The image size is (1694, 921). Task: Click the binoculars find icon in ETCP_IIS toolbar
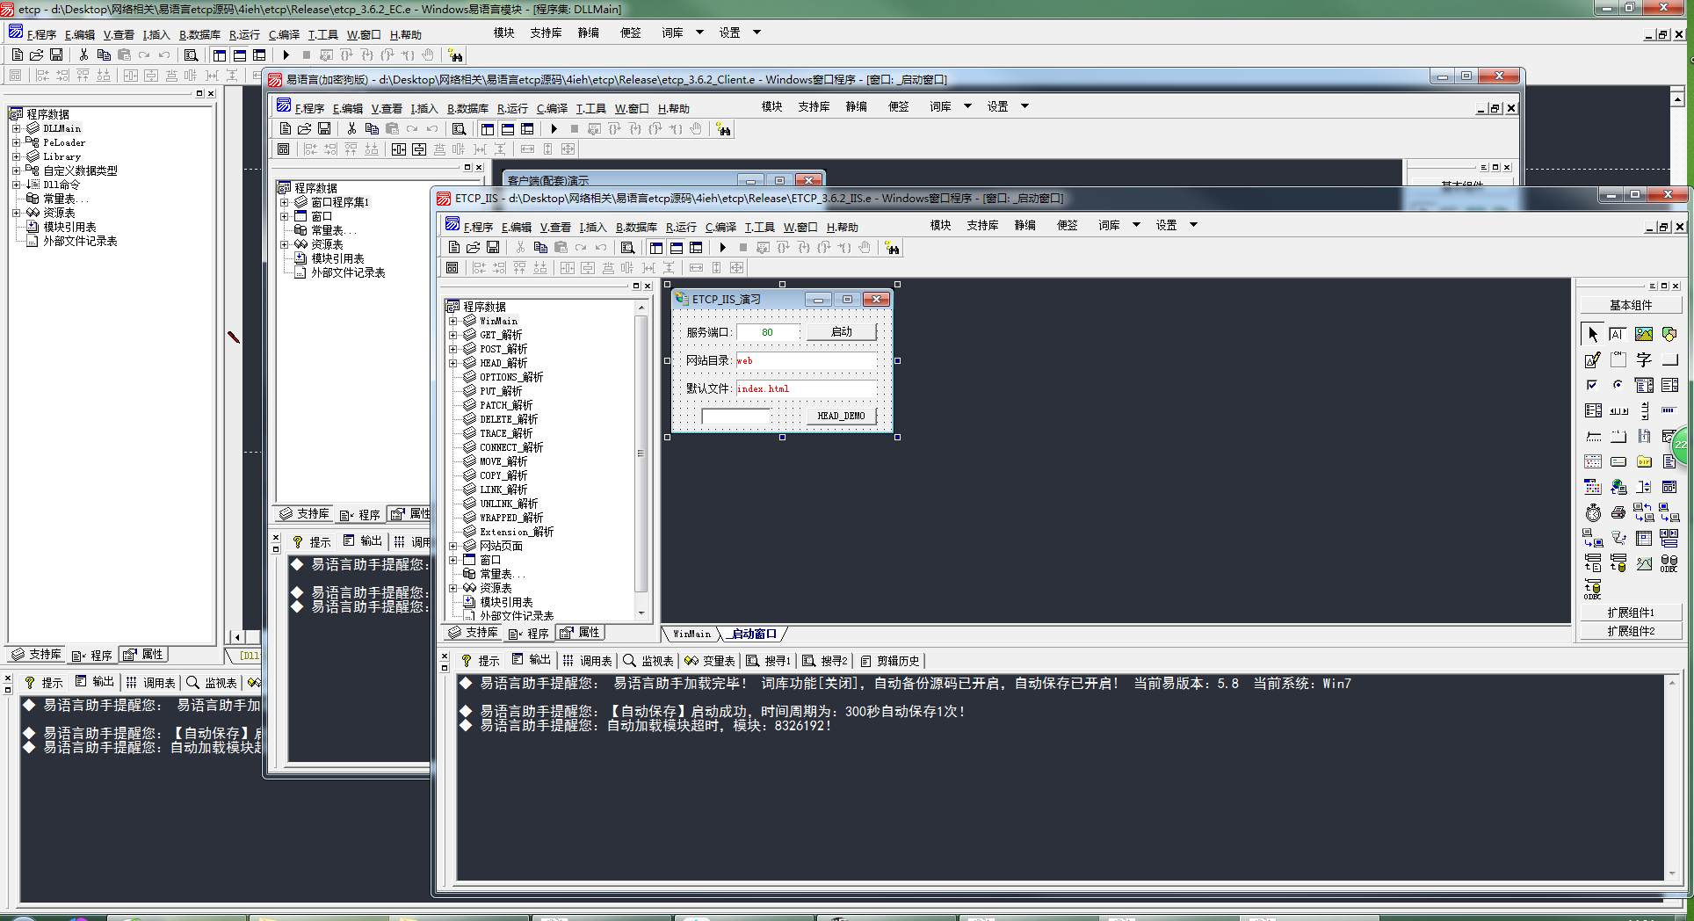[893, 248]
